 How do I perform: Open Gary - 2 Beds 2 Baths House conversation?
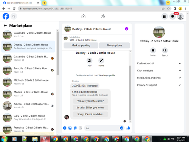pos(28,117)
